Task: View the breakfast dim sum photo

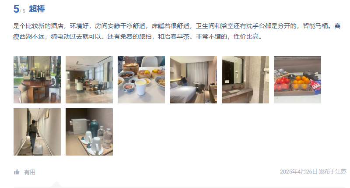Action: pos(141,80)
